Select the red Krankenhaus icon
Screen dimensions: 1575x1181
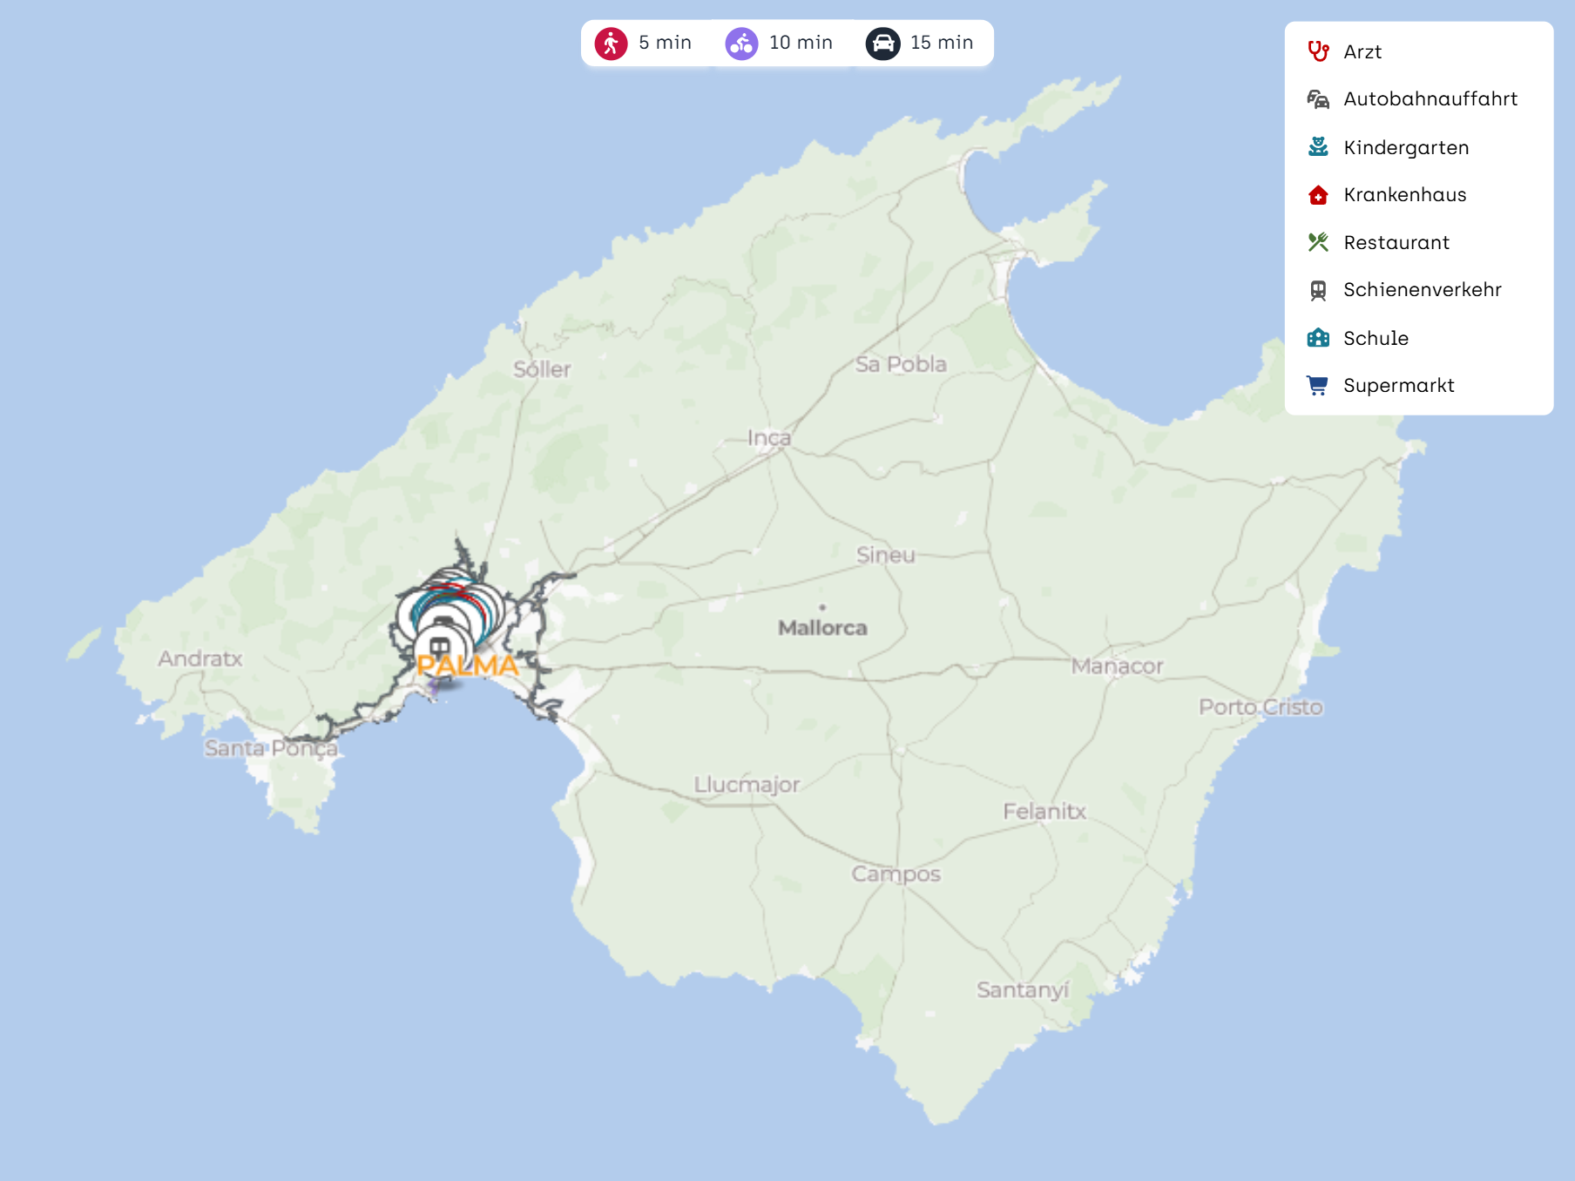(1318, 195)
